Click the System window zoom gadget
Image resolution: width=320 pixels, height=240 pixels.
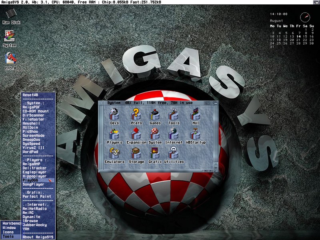(207, 102)
